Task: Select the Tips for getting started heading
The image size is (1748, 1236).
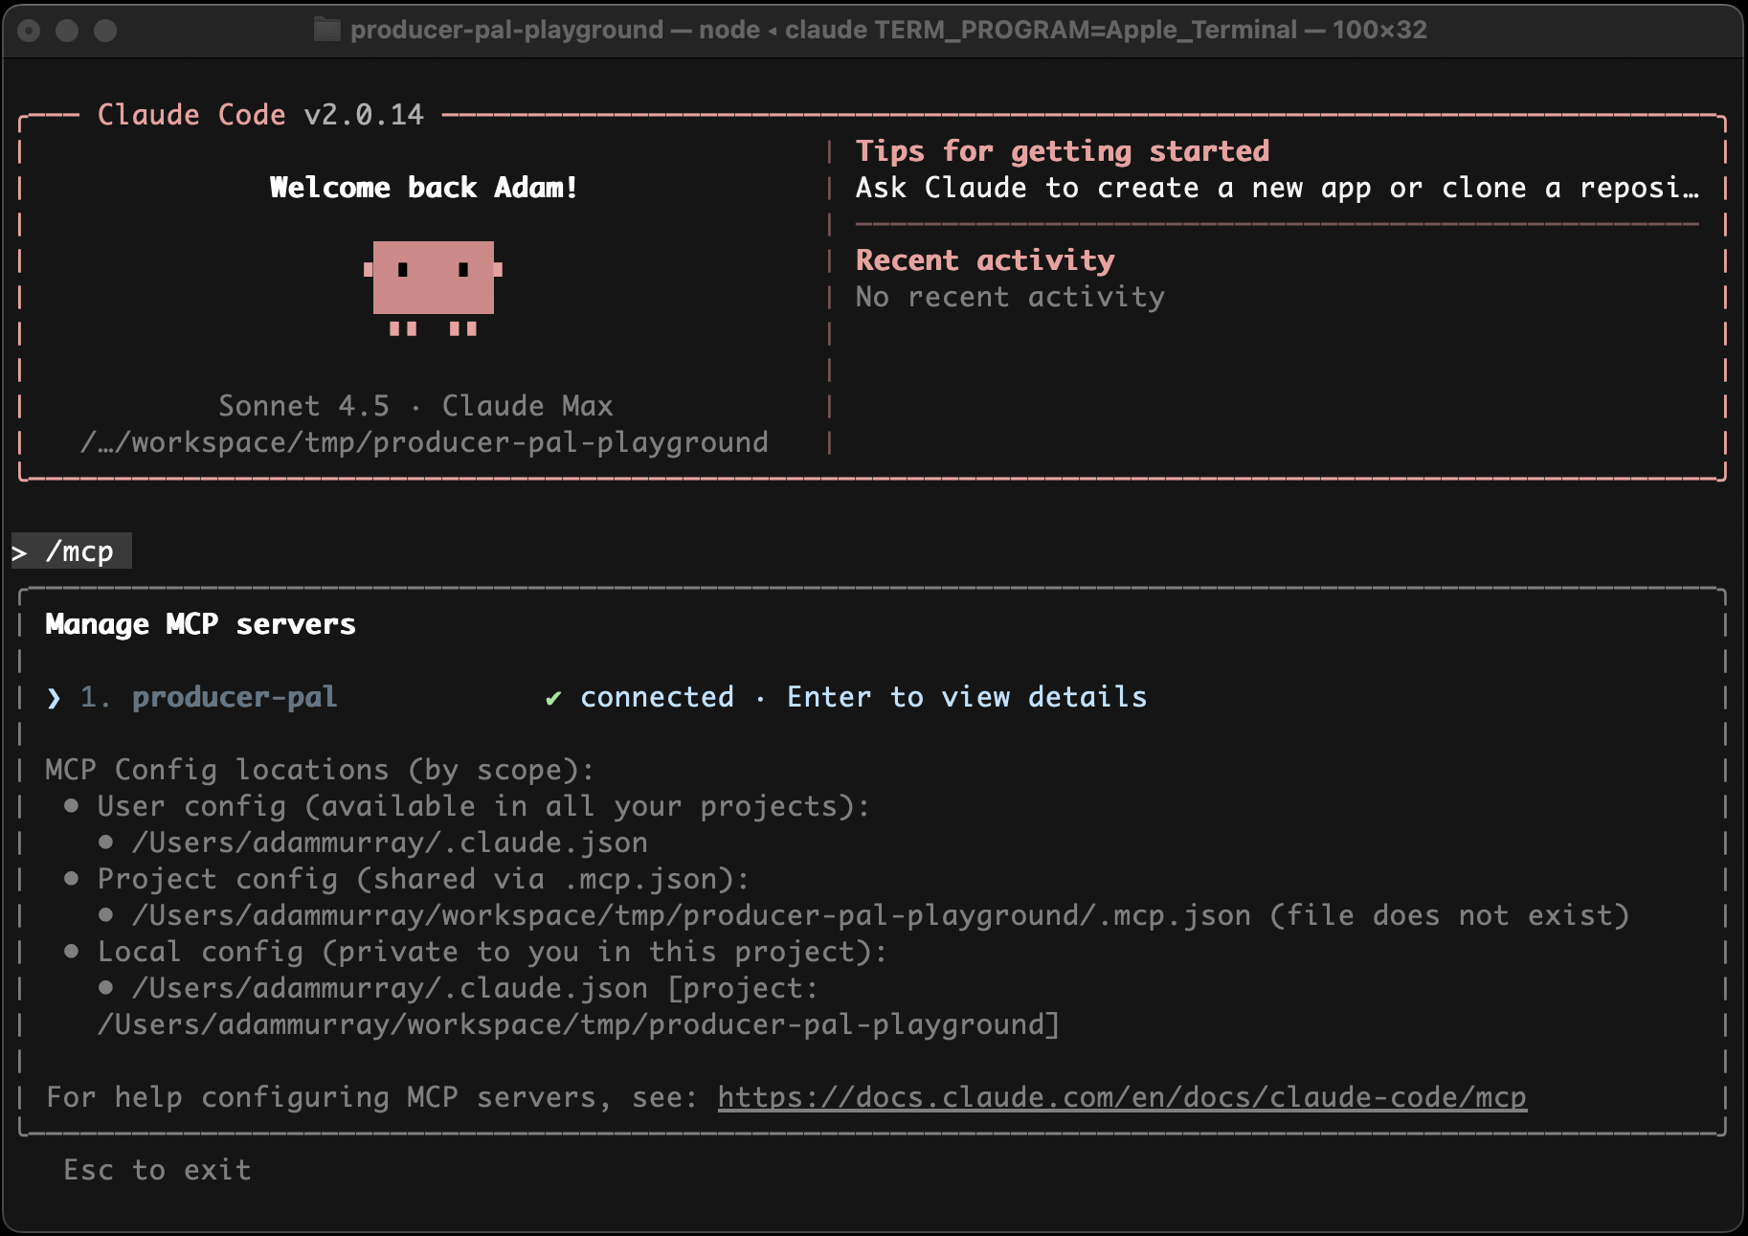Action: tap(1063, 150)
